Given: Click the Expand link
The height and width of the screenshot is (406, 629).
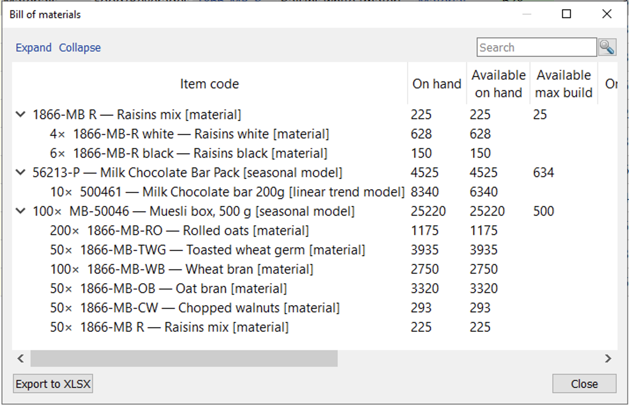Looking at the screenshot, I should 33,47.
